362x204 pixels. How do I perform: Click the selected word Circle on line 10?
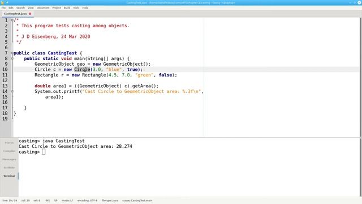click(x=82, y=69)
